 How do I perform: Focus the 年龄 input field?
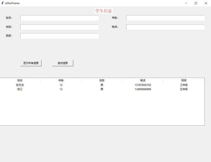(165, 18)
